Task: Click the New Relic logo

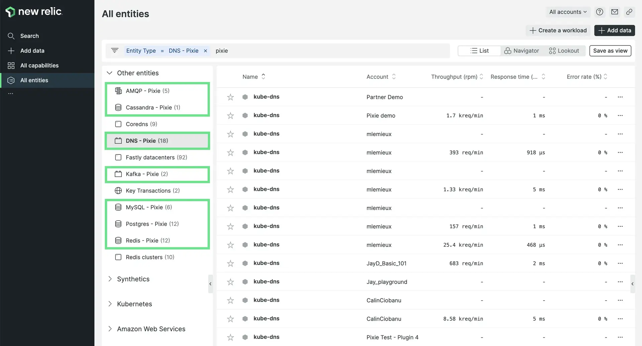Action: pos(34,12)
